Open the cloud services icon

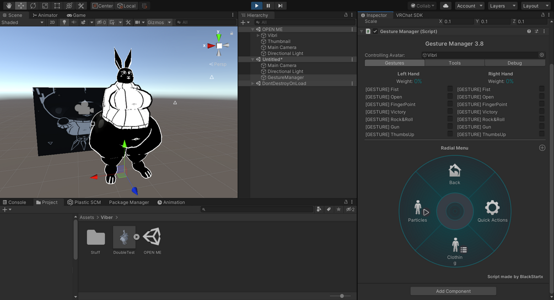[x=446, y=6]
